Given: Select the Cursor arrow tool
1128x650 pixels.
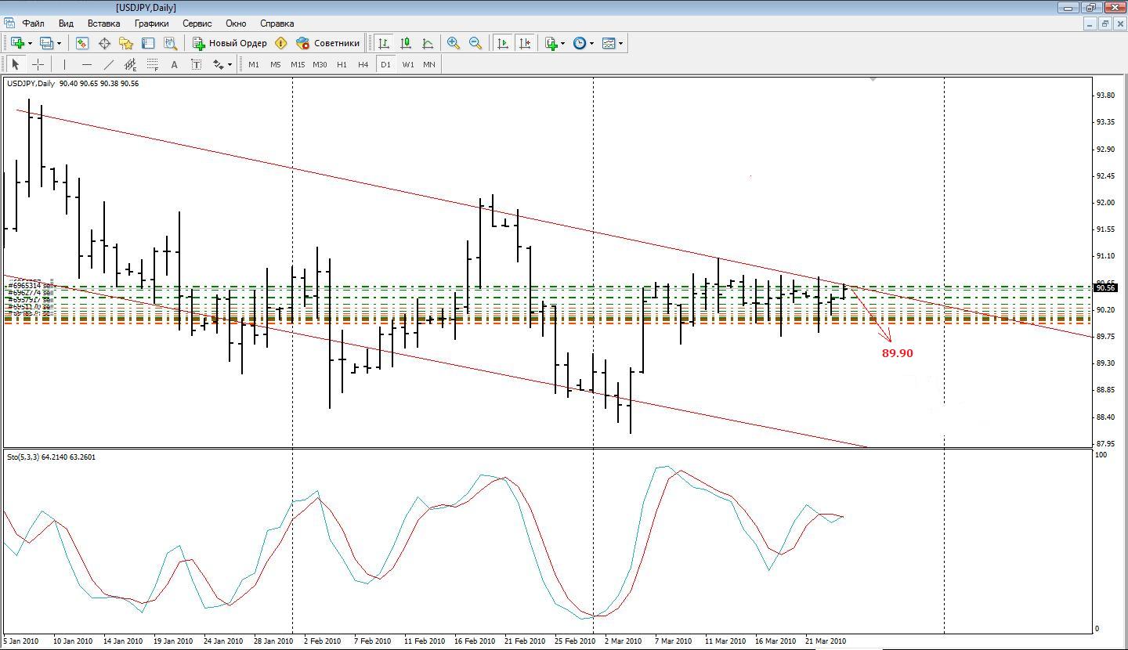Looking at the screenshot, I should click(x=16, y=64).
